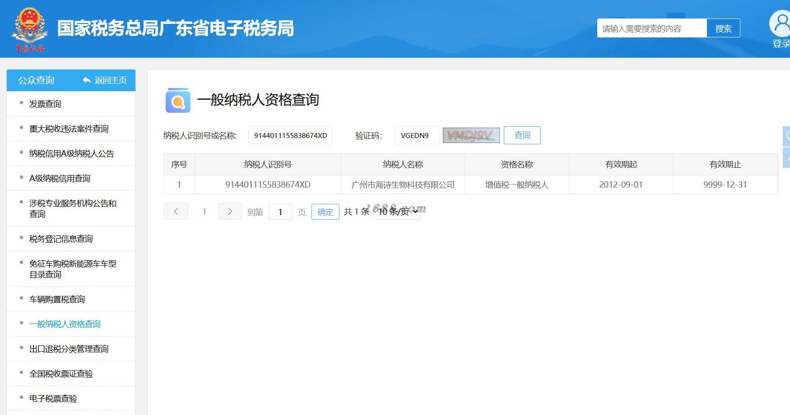Open 全国税收票证查验 menu item
790x415 pixels.
(61, 373)
